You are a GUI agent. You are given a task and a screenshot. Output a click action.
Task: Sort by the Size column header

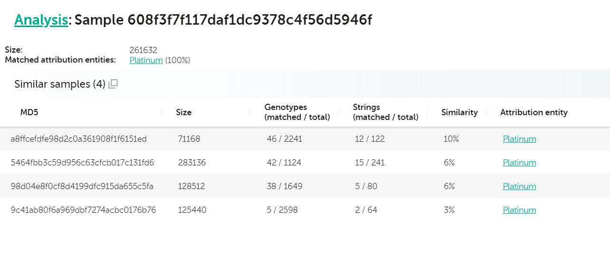pyautogui.click(x=184, y=112)
